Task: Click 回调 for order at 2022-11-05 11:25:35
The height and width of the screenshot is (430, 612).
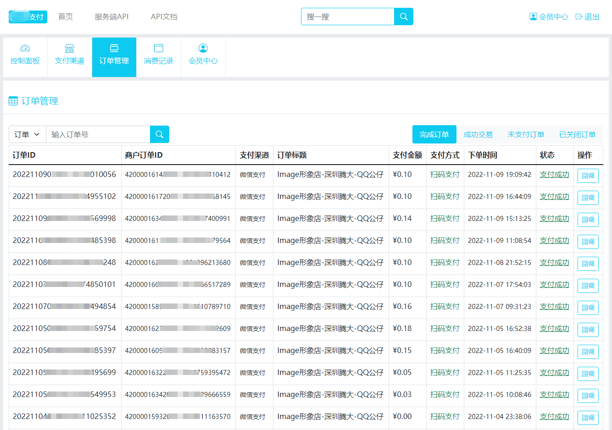Action: [588, 374]
